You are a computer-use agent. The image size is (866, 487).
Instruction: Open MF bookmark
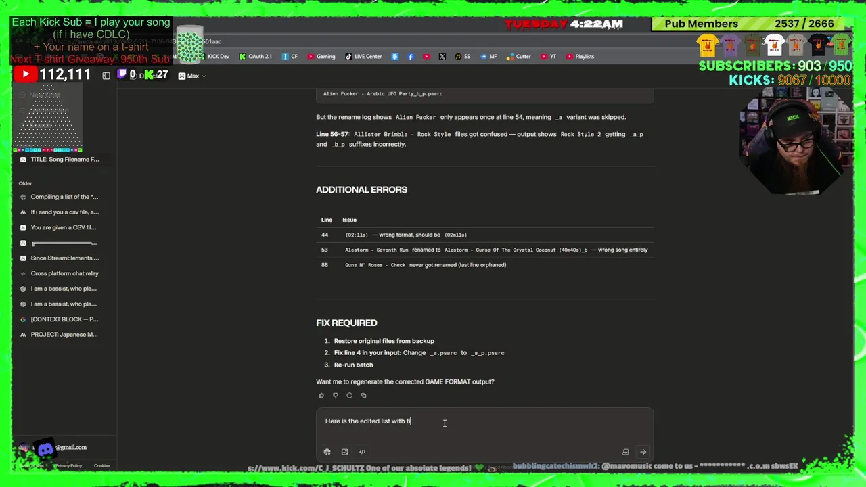pyautogui.click(x=488, y=57)
